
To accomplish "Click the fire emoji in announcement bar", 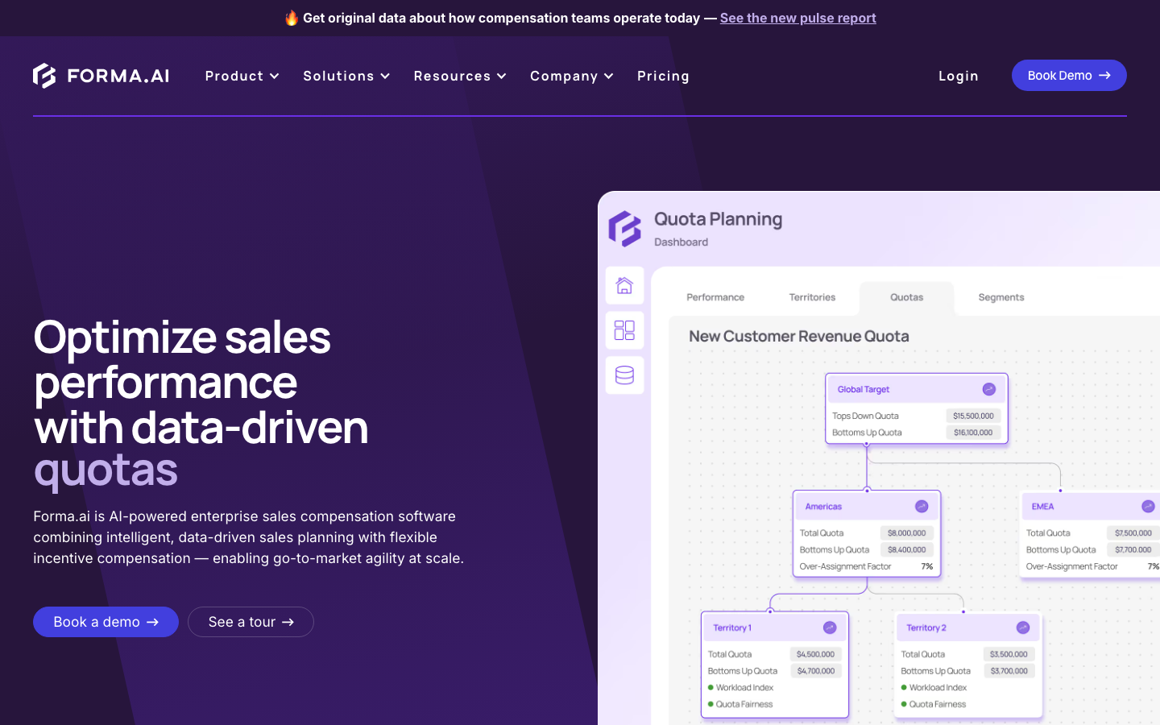I will (292, 18).
